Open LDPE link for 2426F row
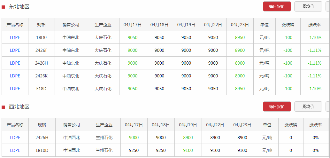This screenshot has height=158, width=330. click(x=15, y=50)
